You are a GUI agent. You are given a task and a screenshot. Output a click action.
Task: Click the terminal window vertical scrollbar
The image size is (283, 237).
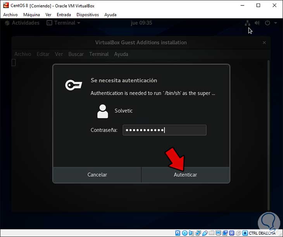pyautogui.click(x=269, y=135)
